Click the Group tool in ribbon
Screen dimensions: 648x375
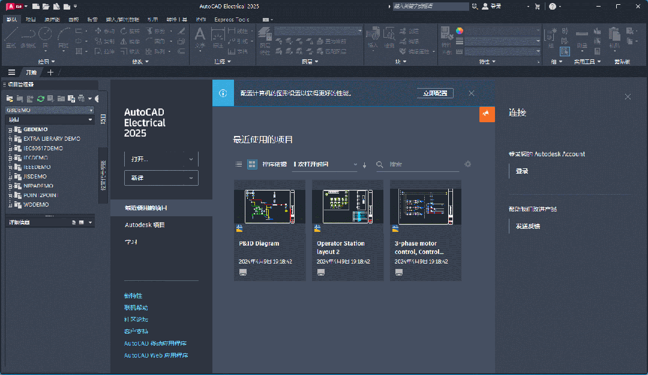[550, 38]
